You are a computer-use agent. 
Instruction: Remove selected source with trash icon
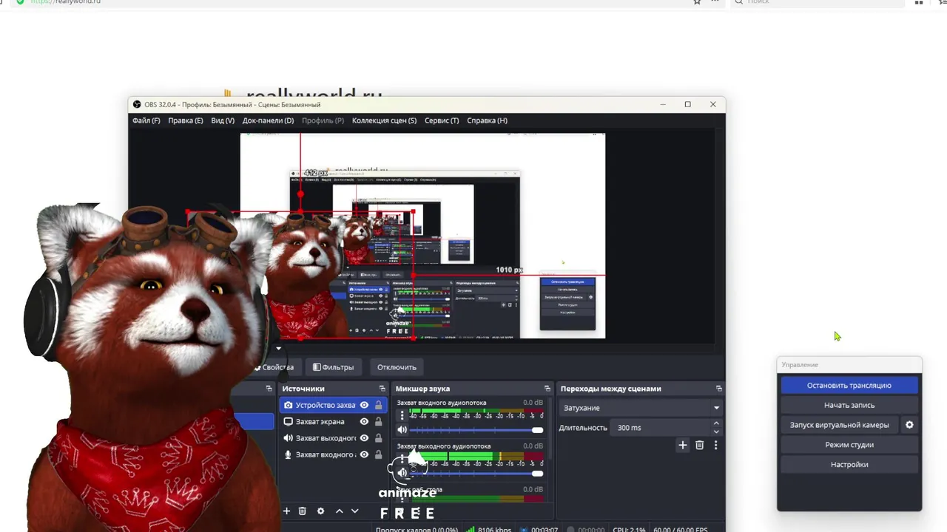click(302, 511)
